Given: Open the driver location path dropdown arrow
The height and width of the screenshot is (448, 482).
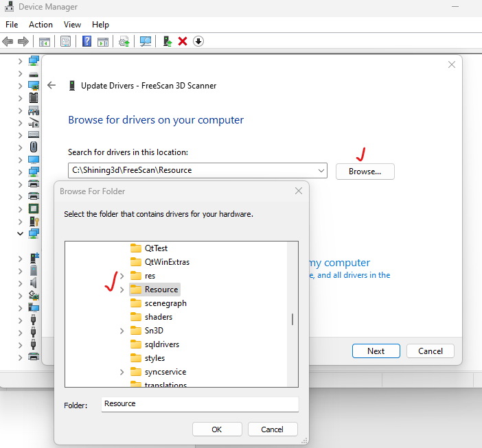Looking at the screenshot, I should coord(321,171).
